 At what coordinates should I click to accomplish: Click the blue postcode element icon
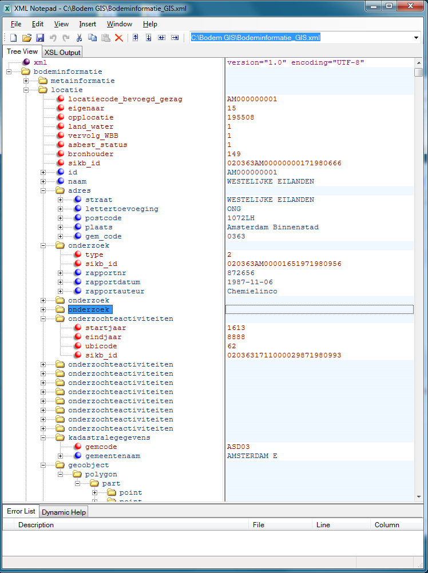tap(78, 217)
